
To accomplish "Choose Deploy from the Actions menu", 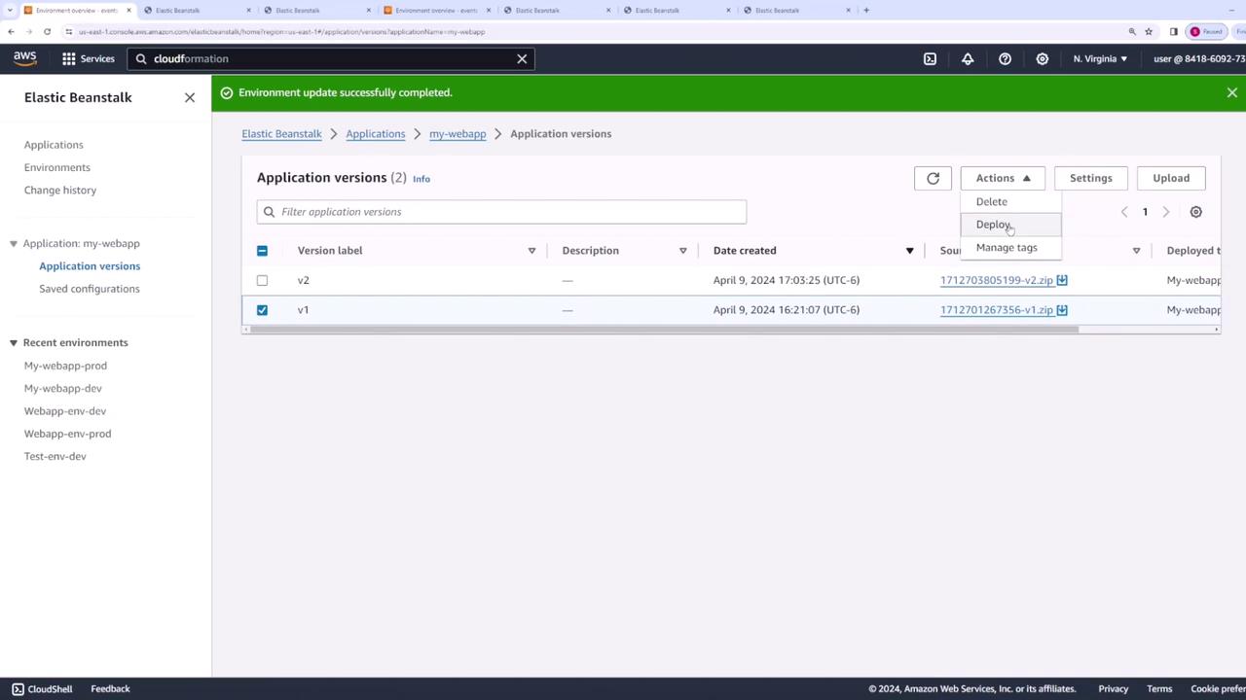I will (1010, 225).
